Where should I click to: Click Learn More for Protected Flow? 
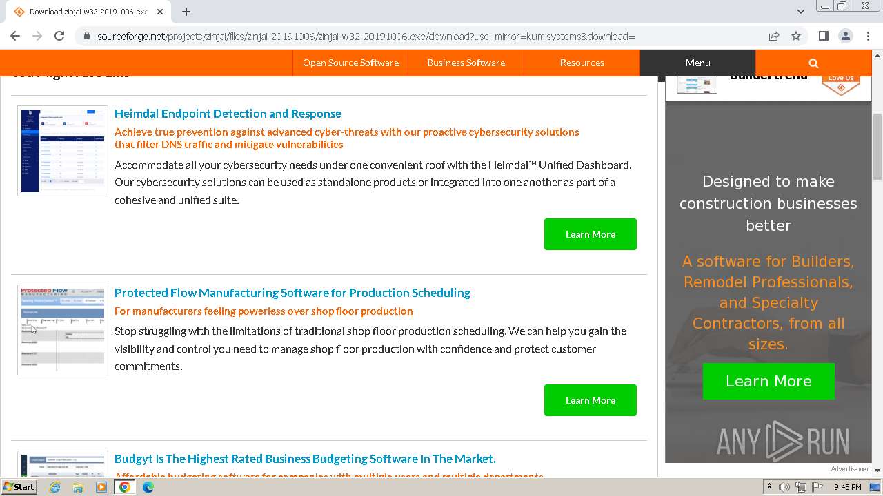591,400
